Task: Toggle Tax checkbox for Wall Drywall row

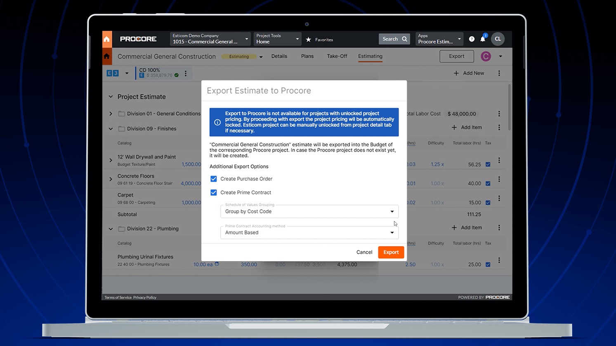Action: pos(488,164)
